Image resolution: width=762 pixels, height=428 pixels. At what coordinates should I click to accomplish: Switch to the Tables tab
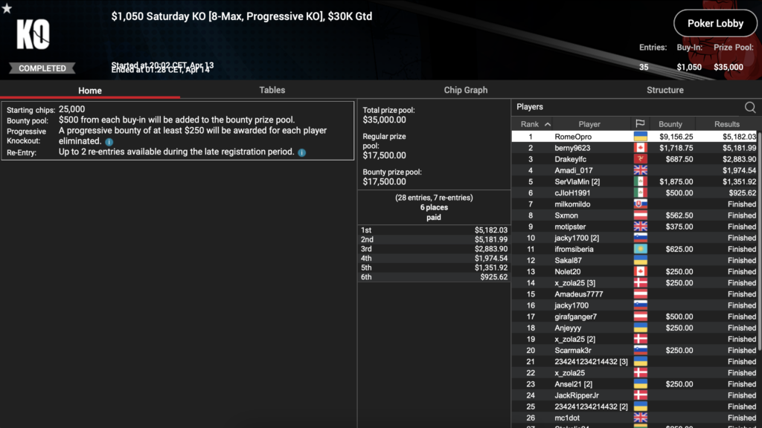[272, 90]
